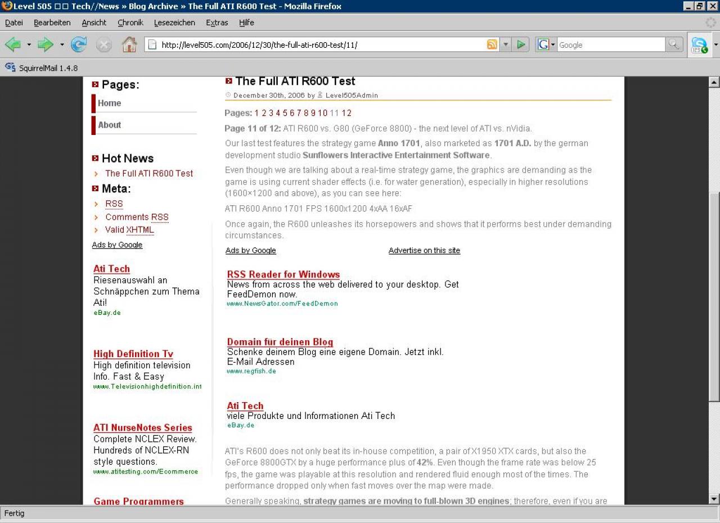The height and width of the screenshot is (523, 720).
Task: Open the Comments RSS link
Action: pos(137,217)
